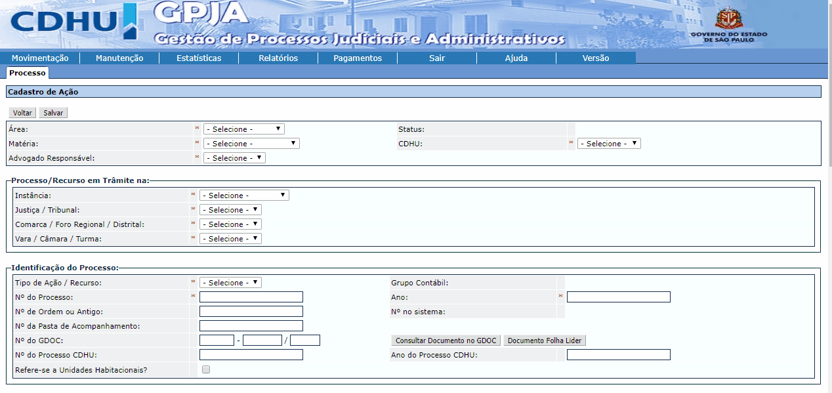Screen dimensions: 832x393
Task: Open the Advogado Responsável dropdown
Action: 234,158
